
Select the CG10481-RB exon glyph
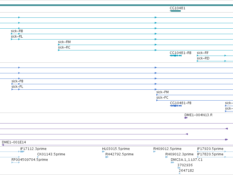pos(176,56)
